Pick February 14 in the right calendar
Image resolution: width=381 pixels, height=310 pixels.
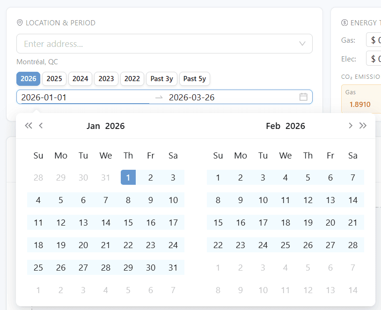tap(353, 200)
